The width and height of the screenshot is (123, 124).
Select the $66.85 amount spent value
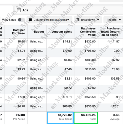[67, 106]
